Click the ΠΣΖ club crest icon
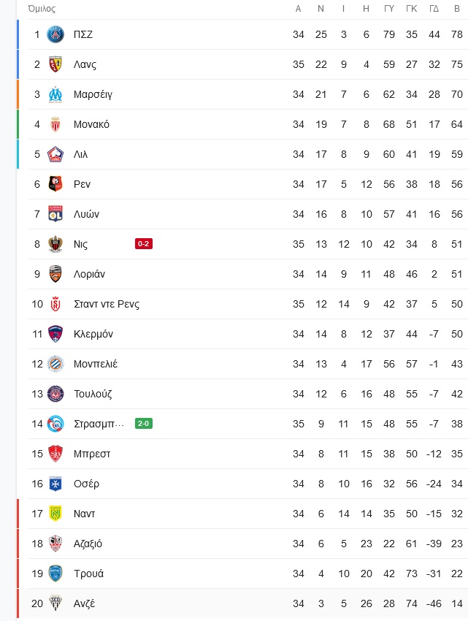 tap(55, 34)
